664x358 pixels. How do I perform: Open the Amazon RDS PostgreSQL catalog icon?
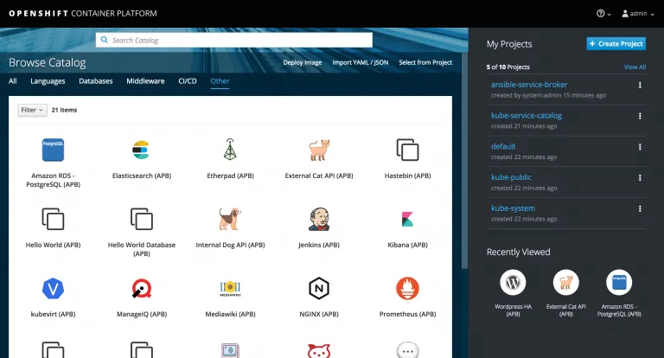point(54,149)
